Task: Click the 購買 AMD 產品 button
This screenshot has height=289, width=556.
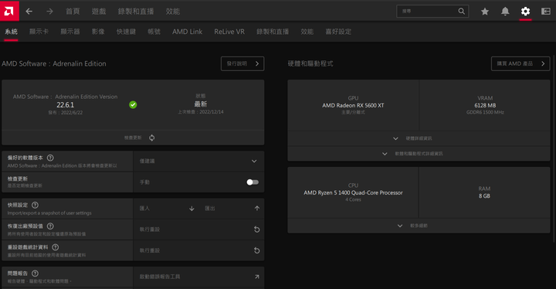Action: tap(520, 63)
